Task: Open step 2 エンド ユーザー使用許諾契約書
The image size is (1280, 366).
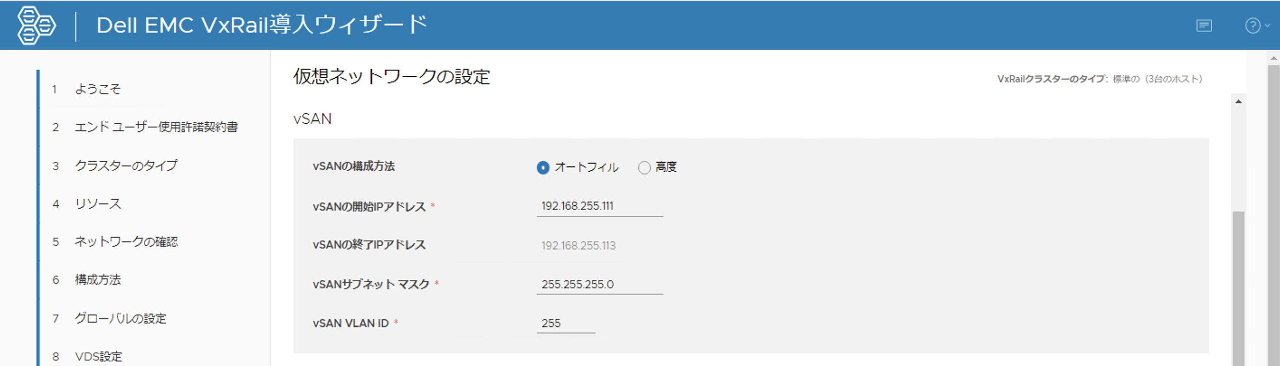Action: (156, 127)
